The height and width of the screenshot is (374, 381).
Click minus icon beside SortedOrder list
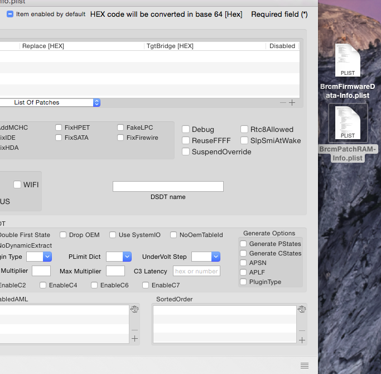[x=302, y=330]
